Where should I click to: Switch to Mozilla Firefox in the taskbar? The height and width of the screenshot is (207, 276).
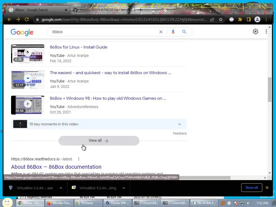59,203
